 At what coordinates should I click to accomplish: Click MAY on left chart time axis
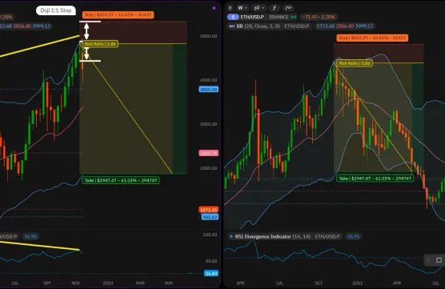[x=169, y=283]
